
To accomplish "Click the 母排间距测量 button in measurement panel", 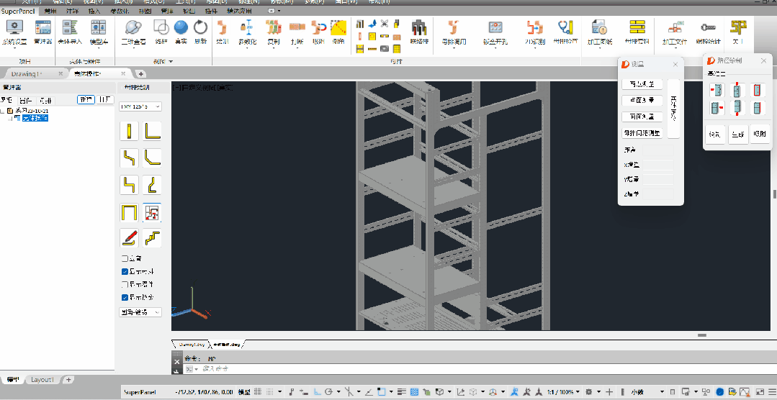I will 642,133.
